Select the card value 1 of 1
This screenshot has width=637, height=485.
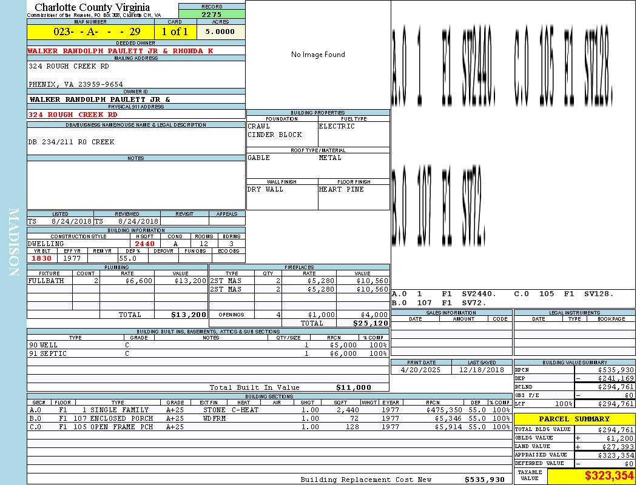[x=175, y=32]
